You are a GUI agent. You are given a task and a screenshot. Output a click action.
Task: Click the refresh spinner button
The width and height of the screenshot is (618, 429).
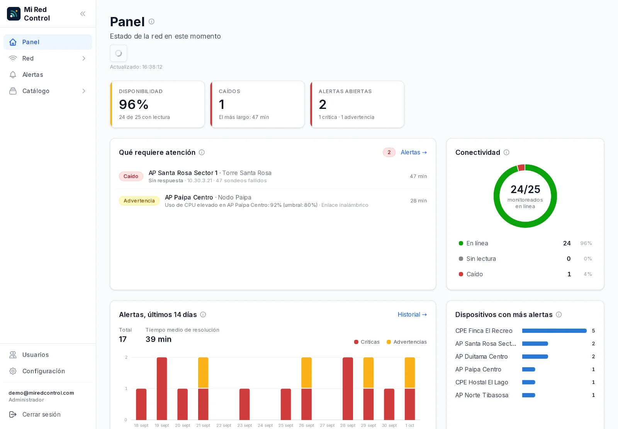click(x=119, y=53)
